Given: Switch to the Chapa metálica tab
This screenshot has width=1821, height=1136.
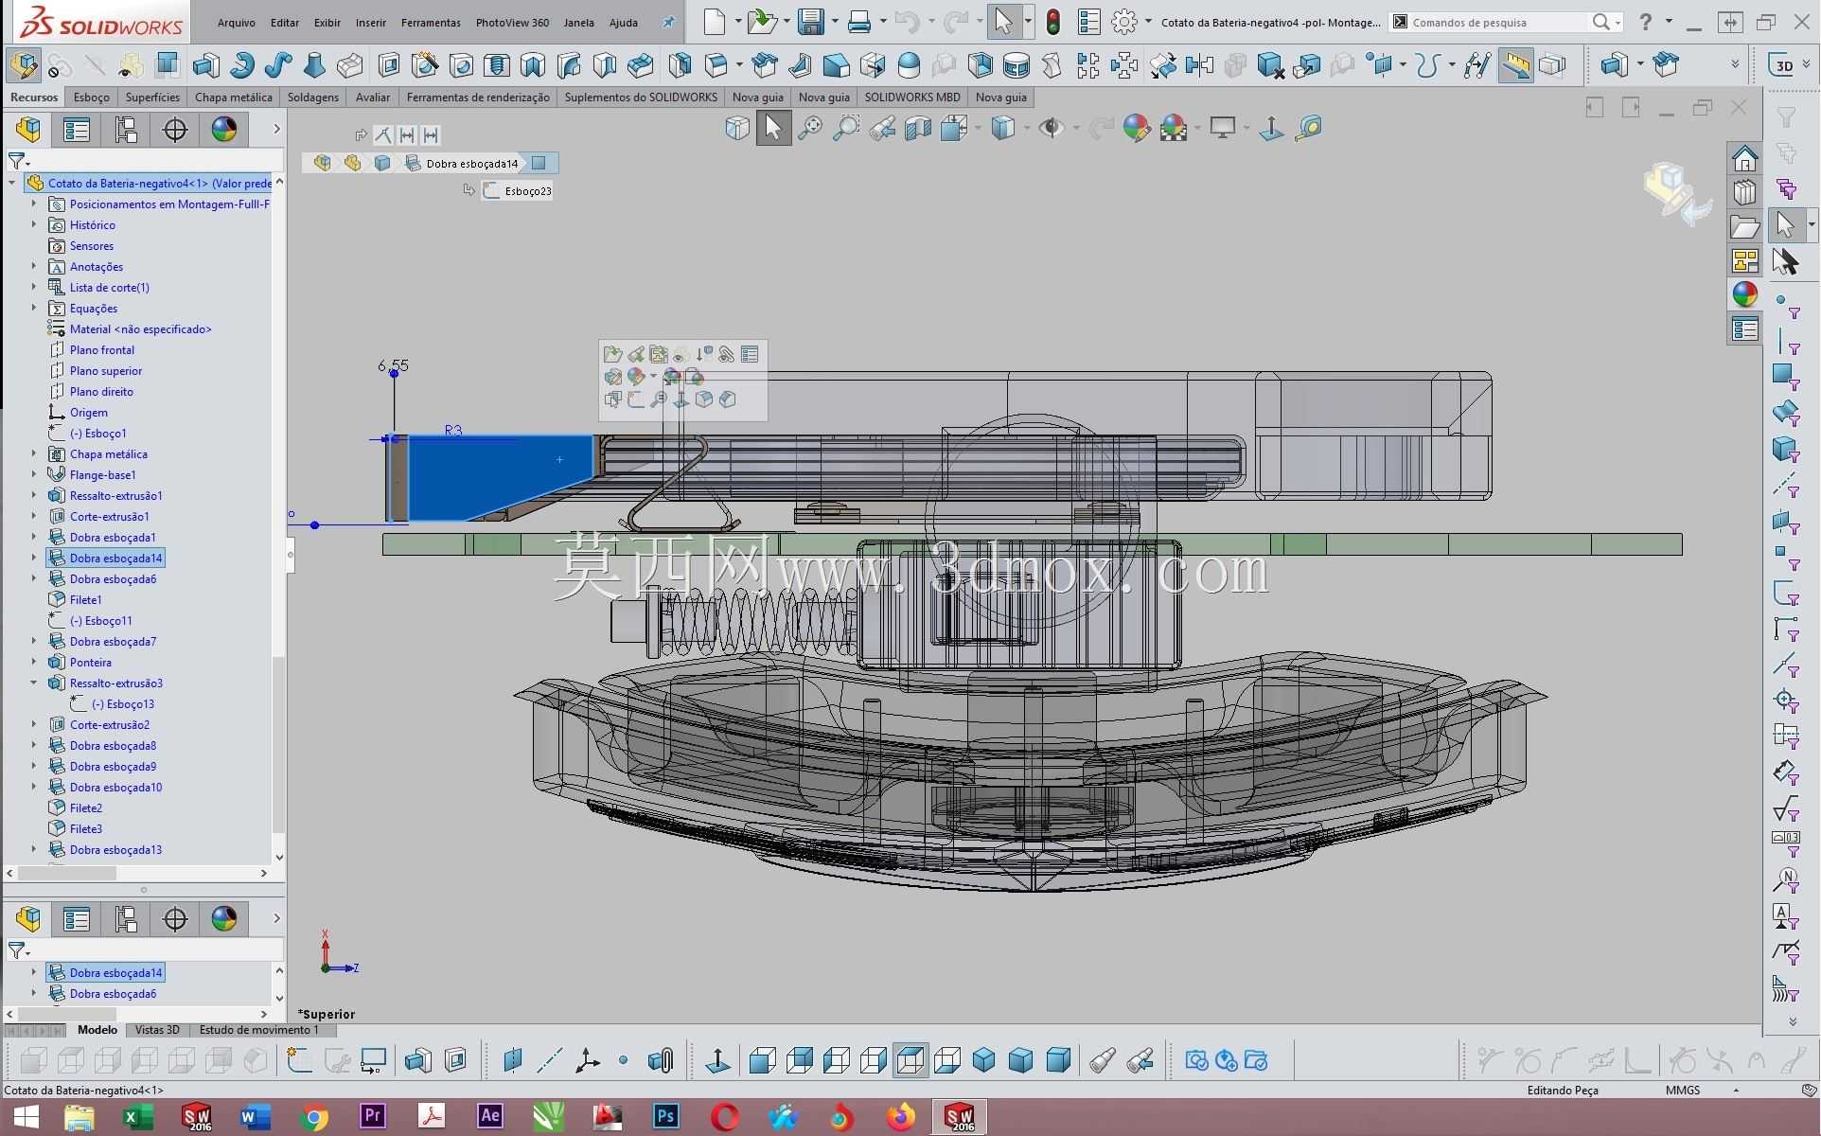Looking at the screenshot, I should pos(233,97).
